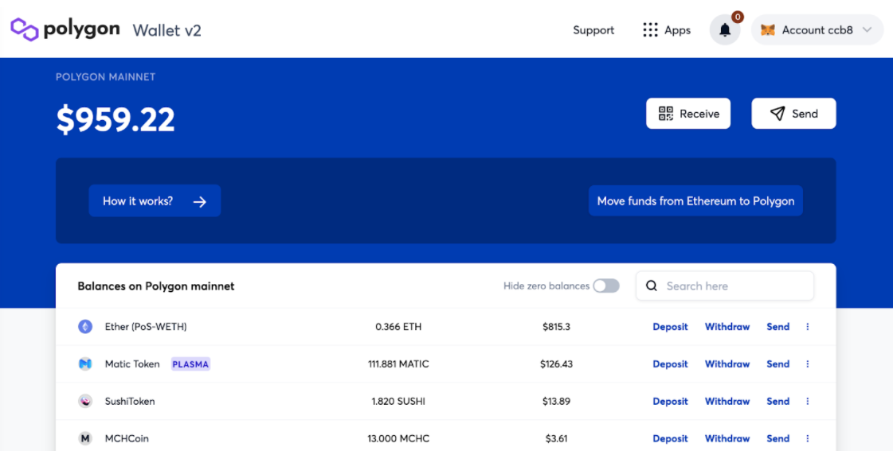This screenshot has height=451, width=893.
Task: Deposit SushiToken
Action: [x=670, y=401]
